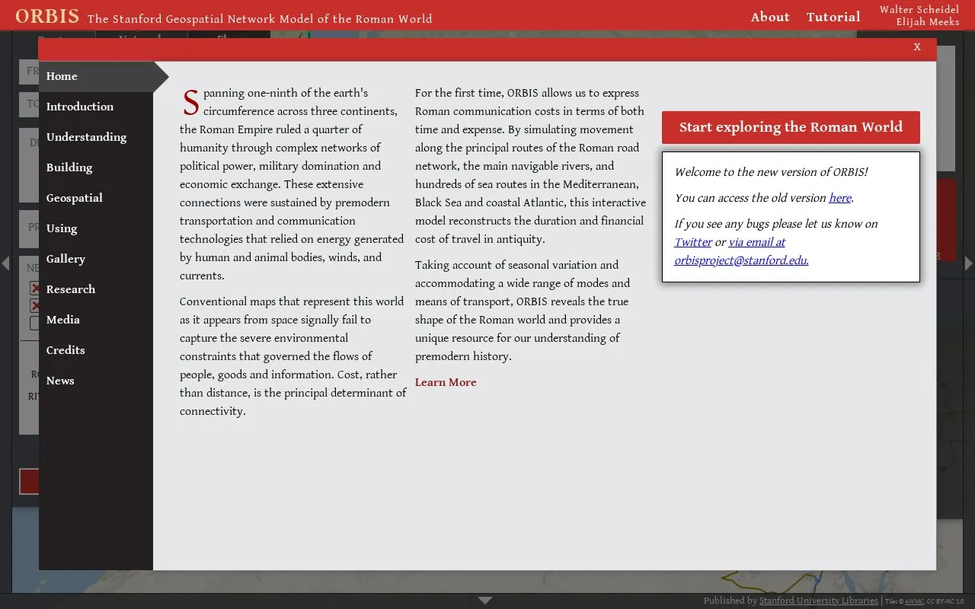The image size is (975, 609).
Task: Click Elijah Meeks author name
Action: tap(928, 22)
